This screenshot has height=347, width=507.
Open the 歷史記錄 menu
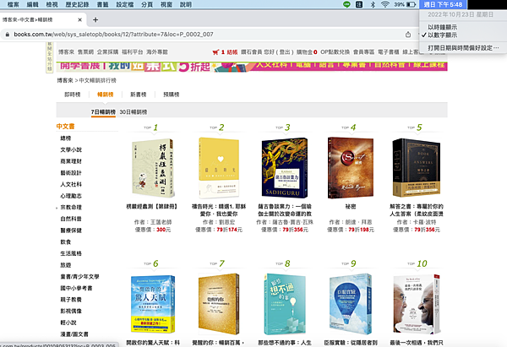coord(77,4)
